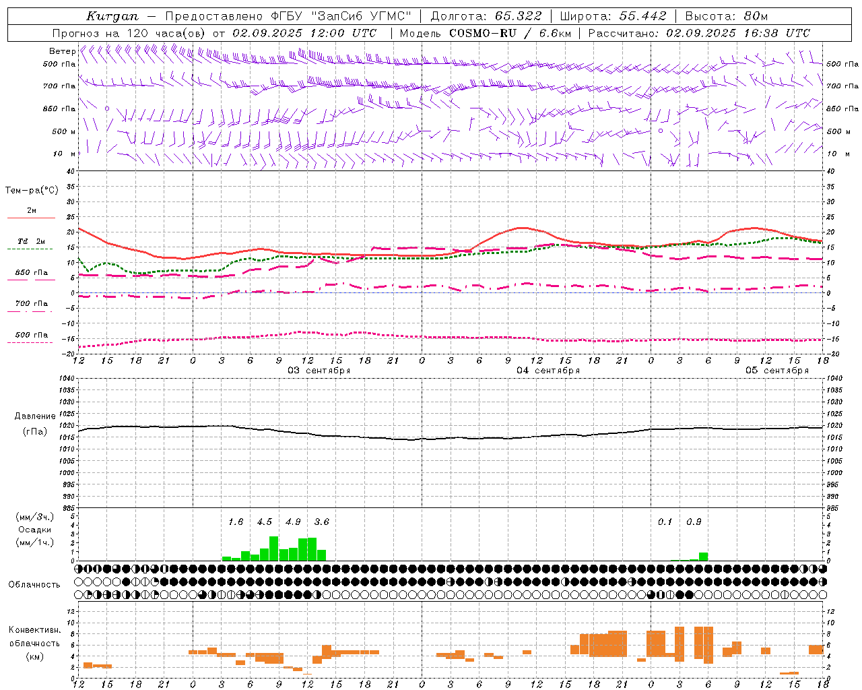Click the dash-dot 700 гПа temperature legend line
The width and height of the screenshot is (862, 690).
tap(30, 311)
